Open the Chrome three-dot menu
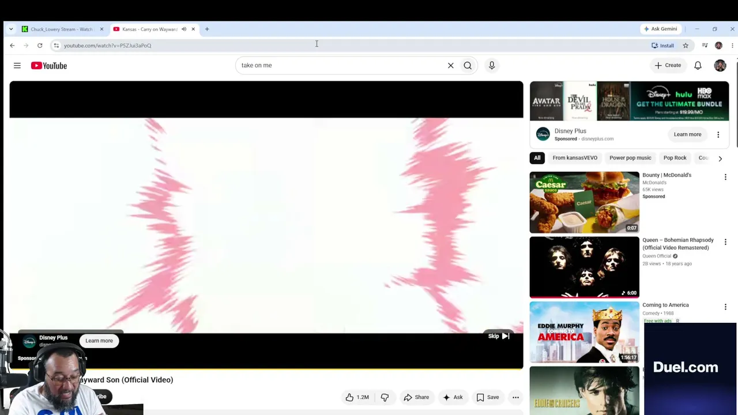This screenshot has width=738, height=415. [x=732, y=46]
